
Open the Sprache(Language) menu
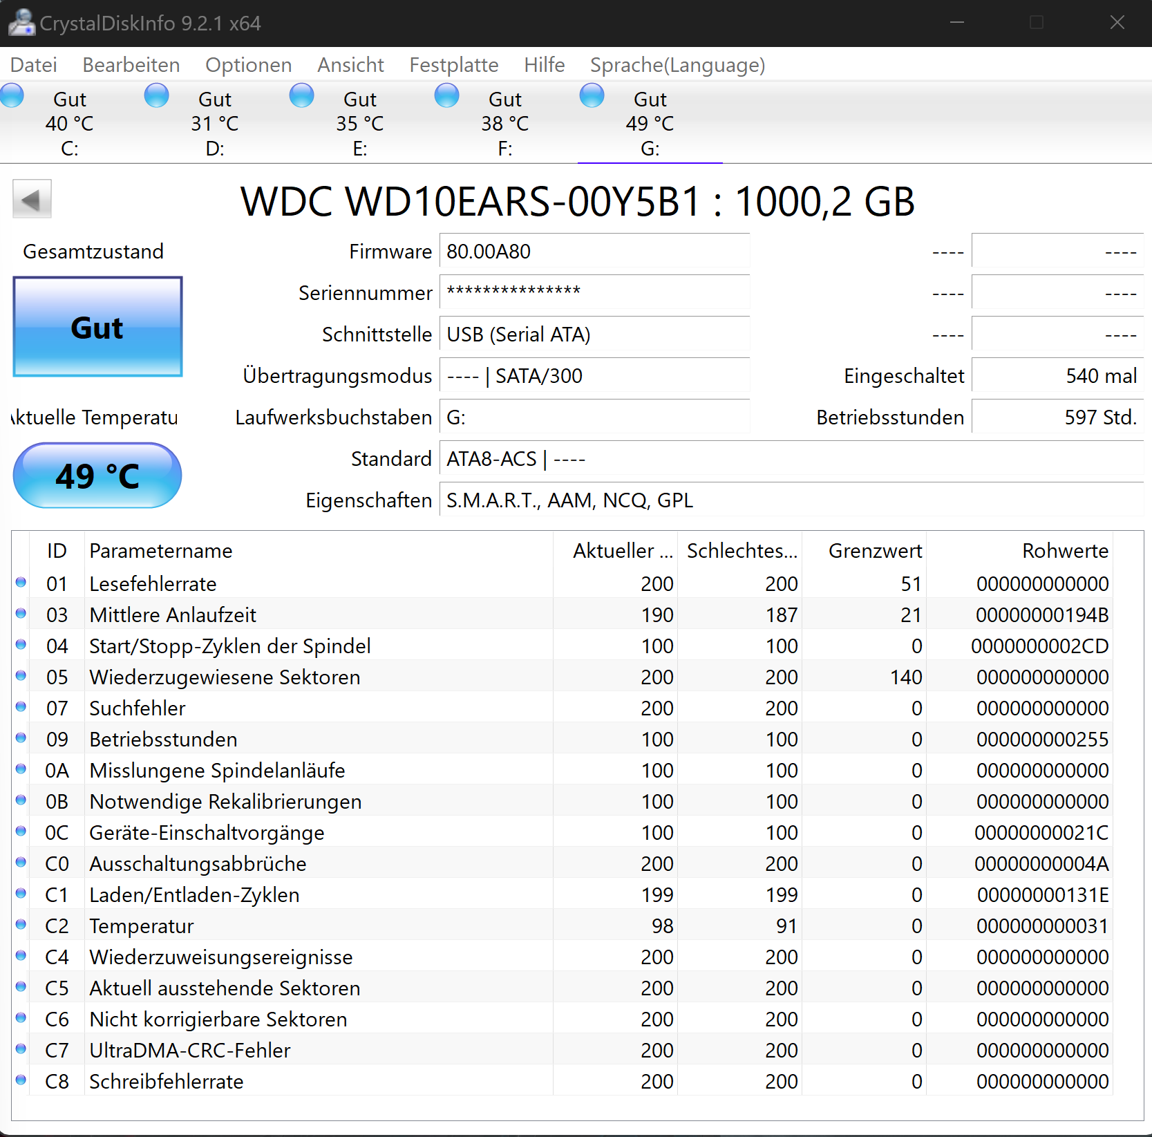[677, 64]
